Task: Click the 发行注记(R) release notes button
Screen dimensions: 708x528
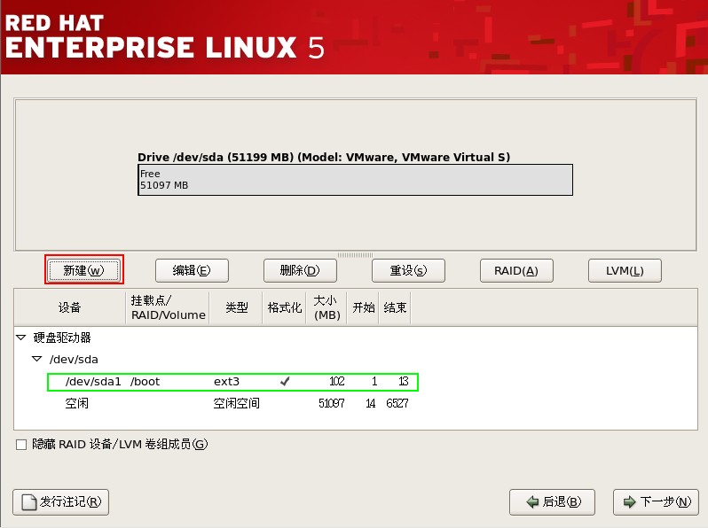Action: point(61,501)
